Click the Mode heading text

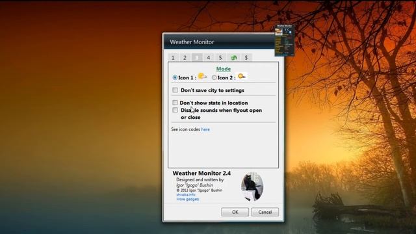tap(224, 69)
